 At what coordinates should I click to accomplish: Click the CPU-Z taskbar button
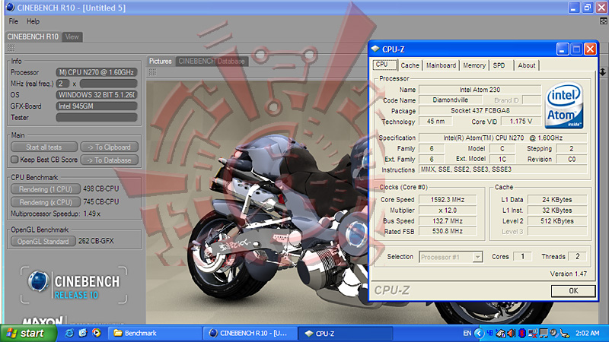pyautogui.click(x=346, y=333)
